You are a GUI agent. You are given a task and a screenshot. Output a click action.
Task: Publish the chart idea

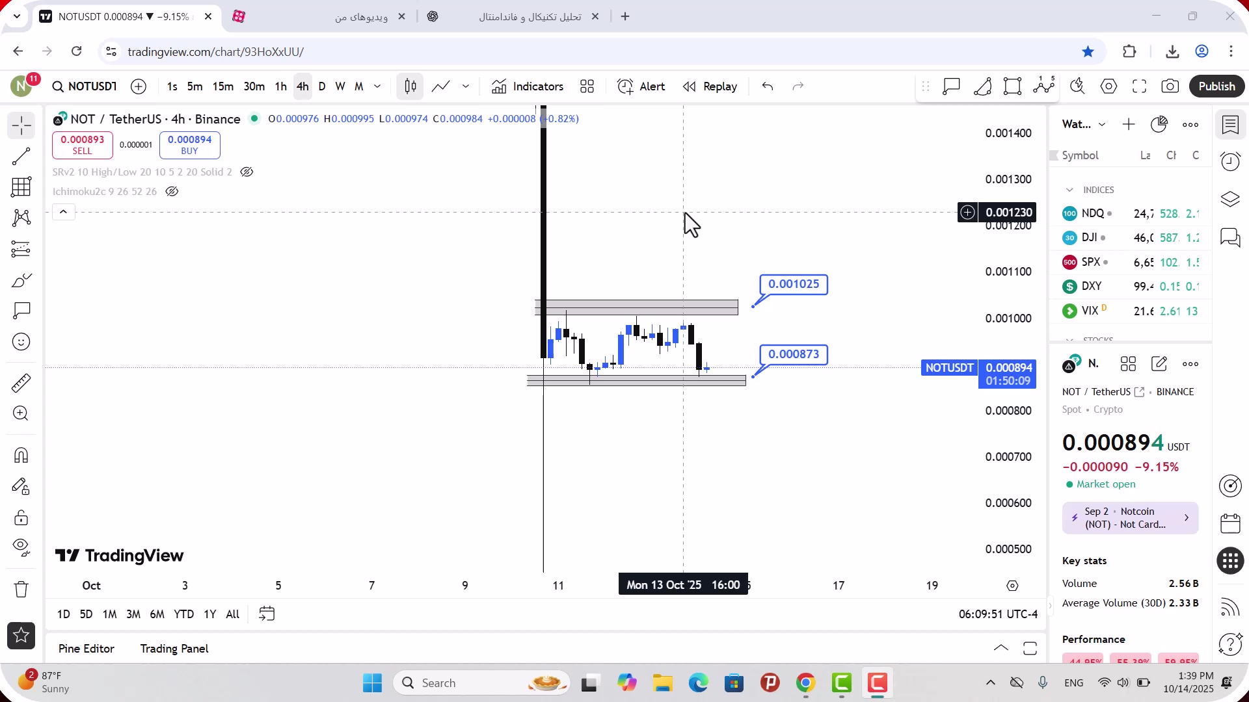pos(1216,86)
